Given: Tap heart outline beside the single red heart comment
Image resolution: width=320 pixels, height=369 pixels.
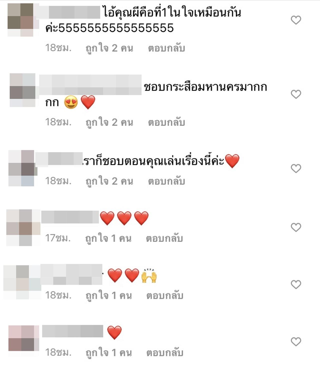Looking at the screenshot, I should (x=296, y=341).
